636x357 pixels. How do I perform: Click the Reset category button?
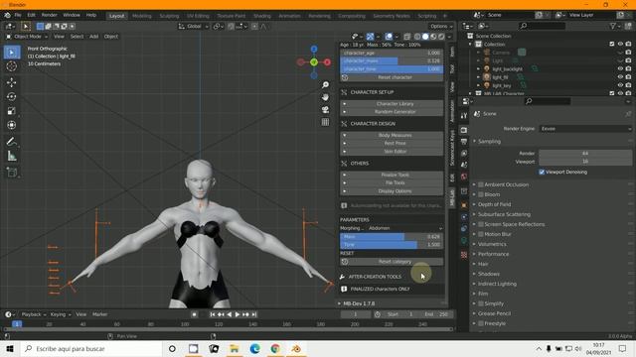(392, 262)
